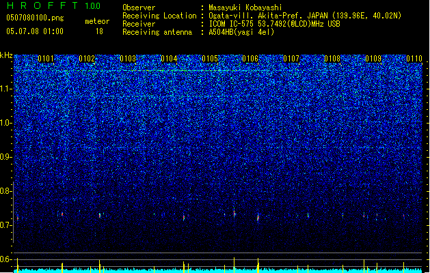Click the 1.0 frequency axis label
The height and width of the screenshot is (273, 430).
click(6, 123)
